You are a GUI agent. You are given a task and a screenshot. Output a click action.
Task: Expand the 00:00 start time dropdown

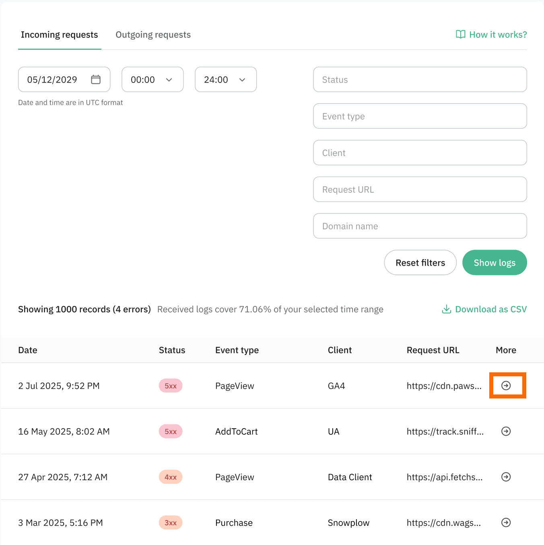pos(152,79)
